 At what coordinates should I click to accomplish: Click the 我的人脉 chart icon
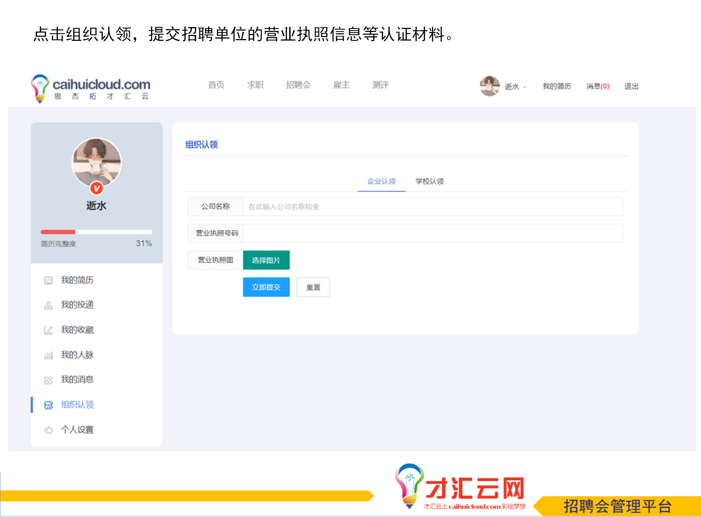(x=48, y=355)
